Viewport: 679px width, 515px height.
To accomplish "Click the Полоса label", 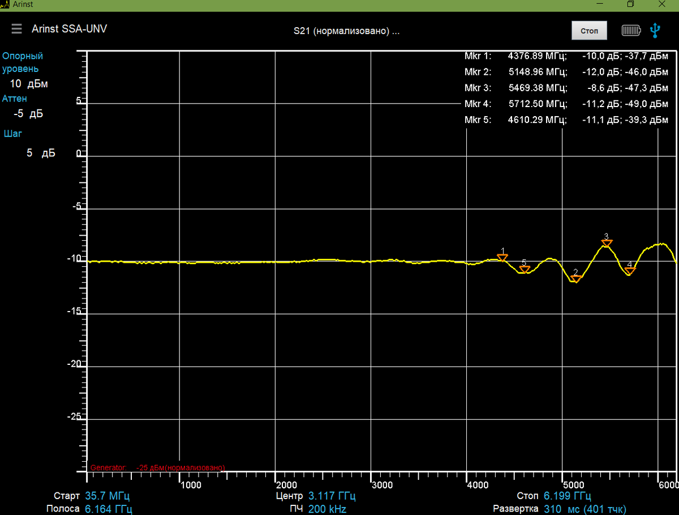I will (x=63, y=509).
